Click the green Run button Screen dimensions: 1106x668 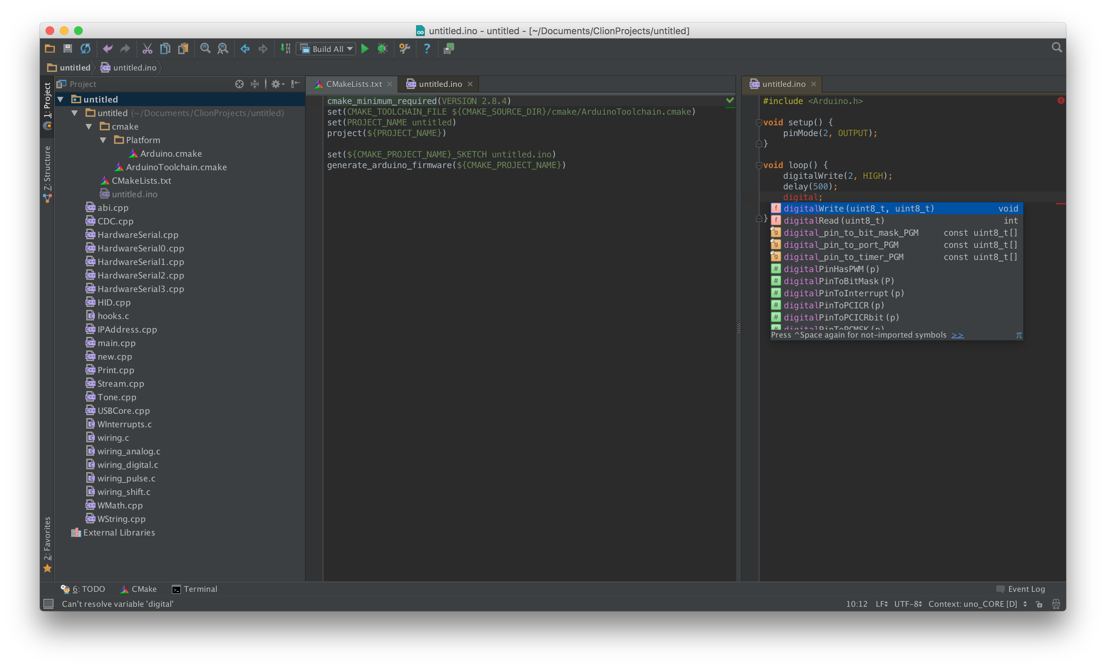point(365,48)
